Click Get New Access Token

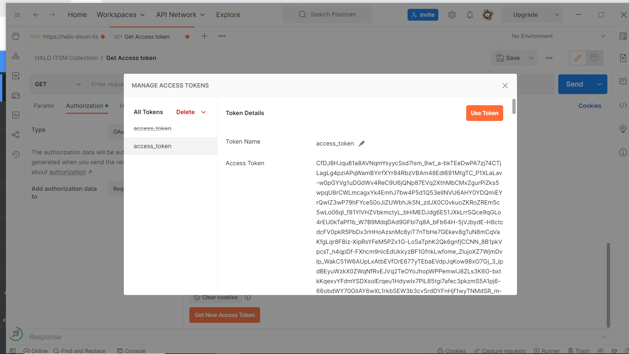coord(224,315)
